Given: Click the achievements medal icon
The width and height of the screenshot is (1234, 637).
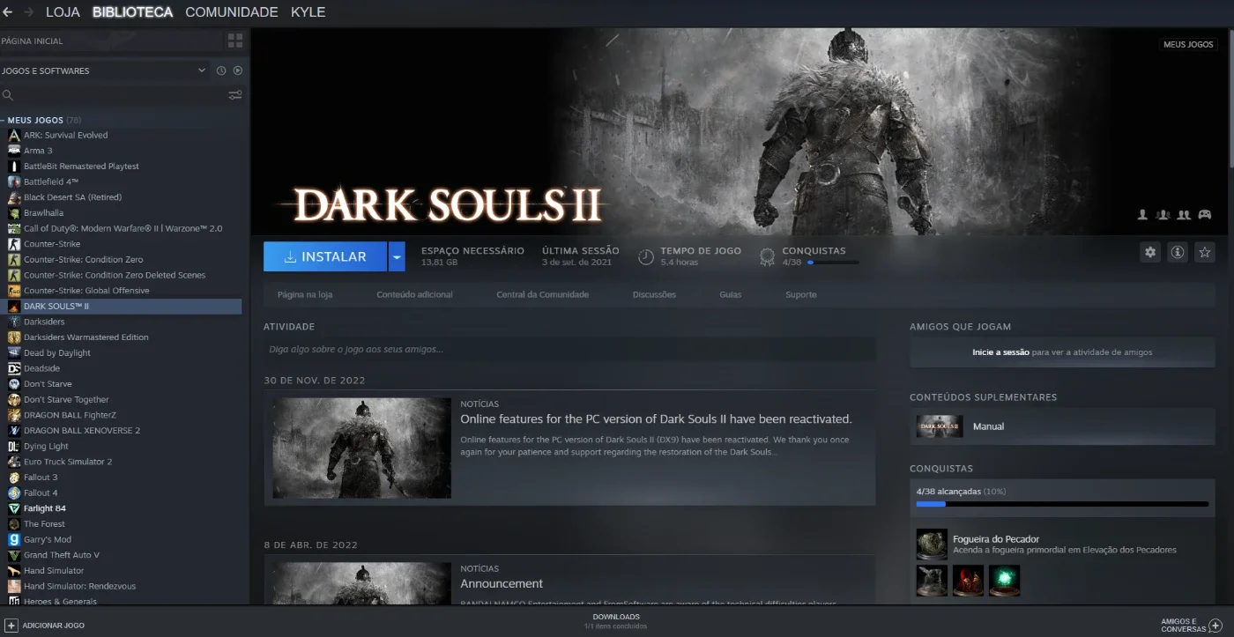Looking at the screenshot, I should [767, 256].
